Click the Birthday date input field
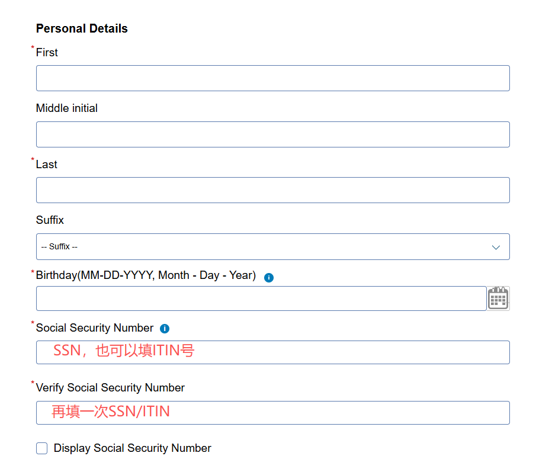 coord(261,298)
